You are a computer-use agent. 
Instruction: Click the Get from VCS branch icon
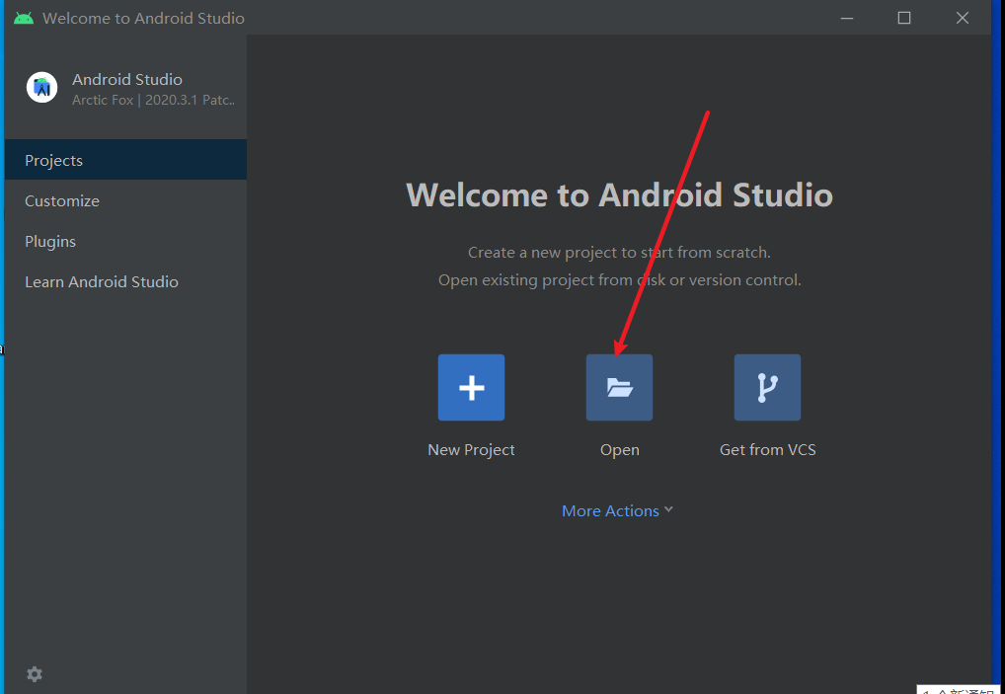click(x=767, y=388)
